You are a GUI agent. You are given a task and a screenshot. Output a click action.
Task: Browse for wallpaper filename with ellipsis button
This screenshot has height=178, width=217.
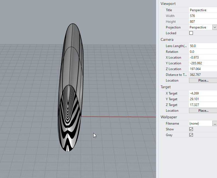(215, 124)
